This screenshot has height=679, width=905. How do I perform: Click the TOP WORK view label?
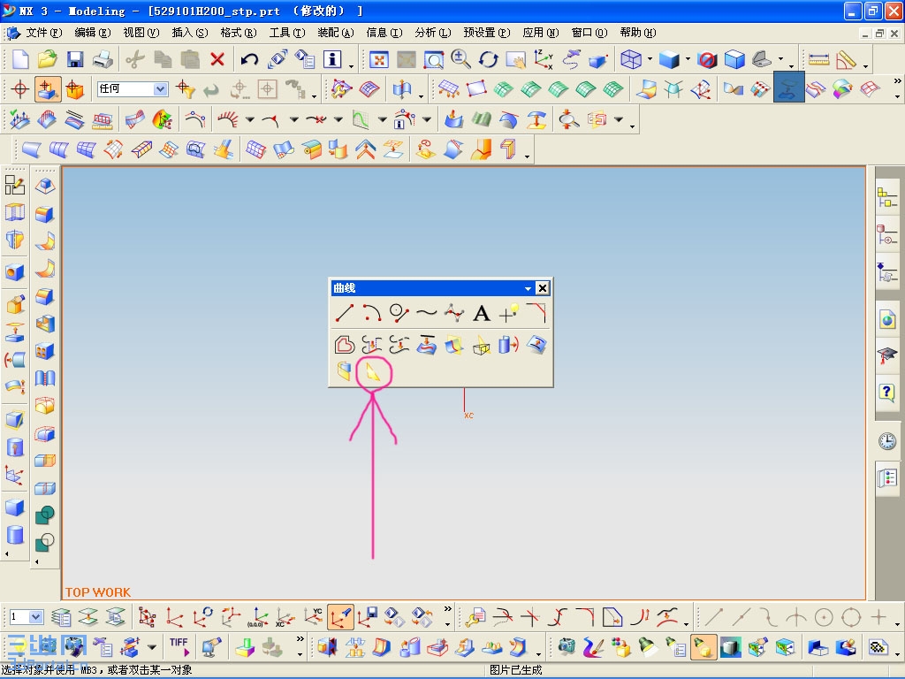pyautogui.click(x=98, y=592)
